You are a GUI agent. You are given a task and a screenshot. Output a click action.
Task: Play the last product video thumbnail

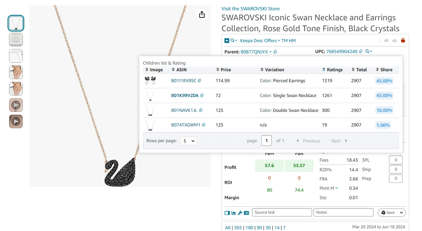click(x=16, y=122)
